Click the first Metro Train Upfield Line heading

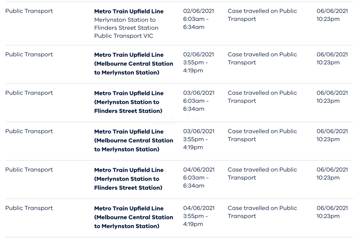(x=129, y=11)
